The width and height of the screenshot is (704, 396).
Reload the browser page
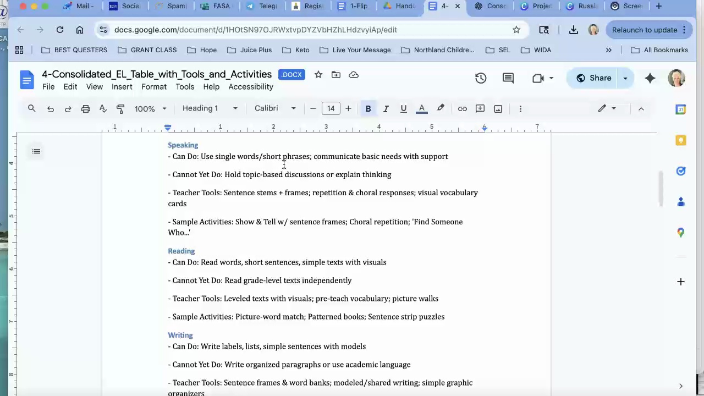(x=60, y=30)
